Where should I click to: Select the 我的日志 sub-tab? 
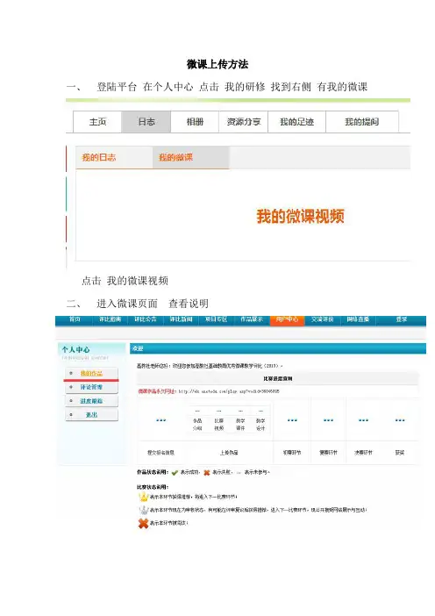click(x=114, y=158)
